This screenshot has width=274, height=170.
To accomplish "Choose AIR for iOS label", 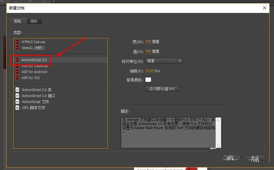I will (x=31, y=78).
